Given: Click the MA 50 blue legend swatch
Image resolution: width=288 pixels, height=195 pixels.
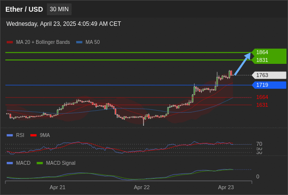Looking at the screenshot, I should 79,42.
